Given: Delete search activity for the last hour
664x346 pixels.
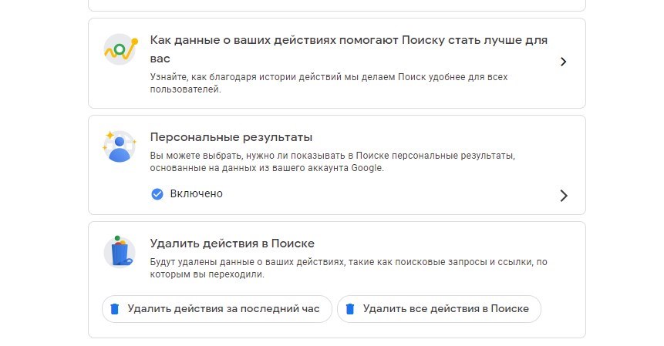Looking at the screenshot, I should pyautogui.click(x=217, y=309).
